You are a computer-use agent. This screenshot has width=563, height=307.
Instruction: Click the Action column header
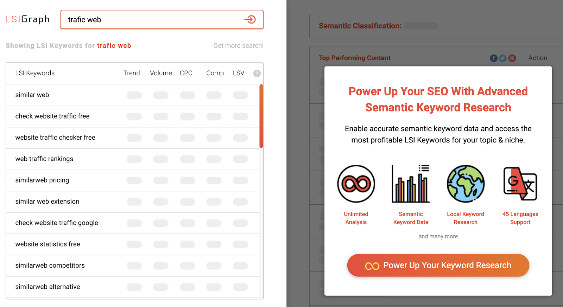pos(538,58)
